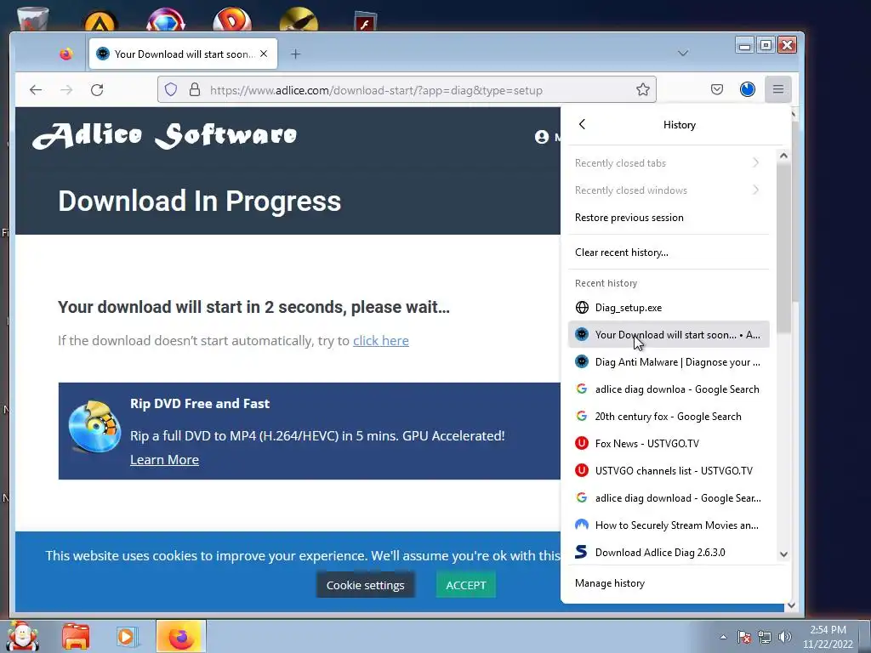Click the 'click here' download link

pyautogui.click(x=381, y=340)
